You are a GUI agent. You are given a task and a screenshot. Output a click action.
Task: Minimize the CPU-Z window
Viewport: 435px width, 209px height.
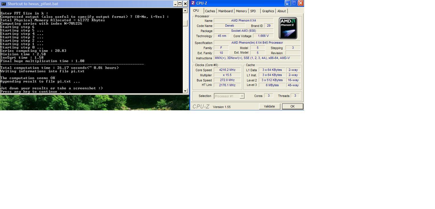288,3
